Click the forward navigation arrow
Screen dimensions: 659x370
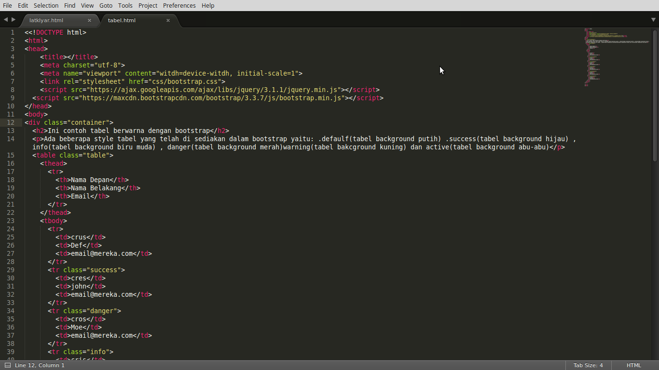pos(13,20)
